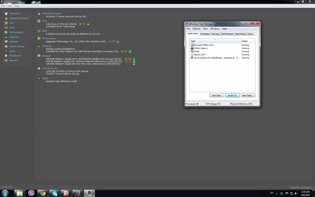315x197 pixels.
Task: Click the motherboard temperature indicator next to 51 °C
Action: (x=118, y=42)
